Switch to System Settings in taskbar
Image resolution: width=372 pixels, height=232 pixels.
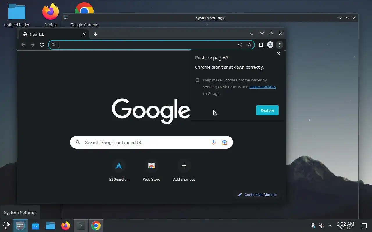20,225
